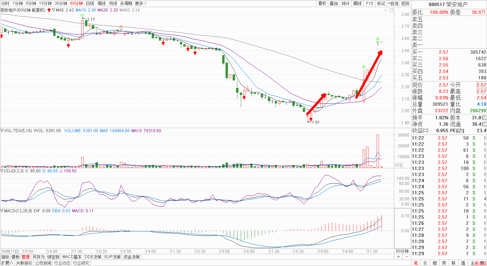
Task: Click the diamond icon at chart top right
Action: (386, 10)
